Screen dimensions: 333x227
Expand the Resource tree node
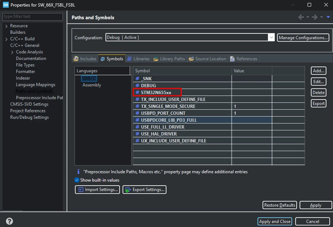(7, 26)
